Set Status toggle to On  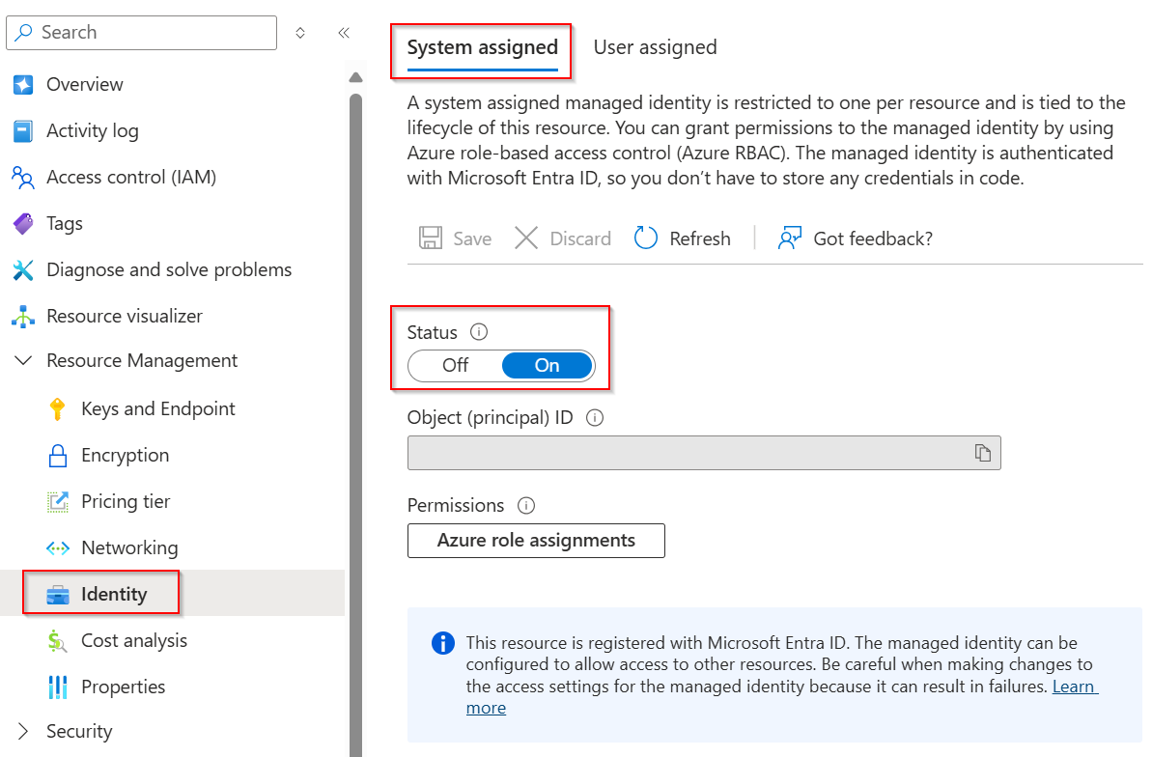click(547, 366)
